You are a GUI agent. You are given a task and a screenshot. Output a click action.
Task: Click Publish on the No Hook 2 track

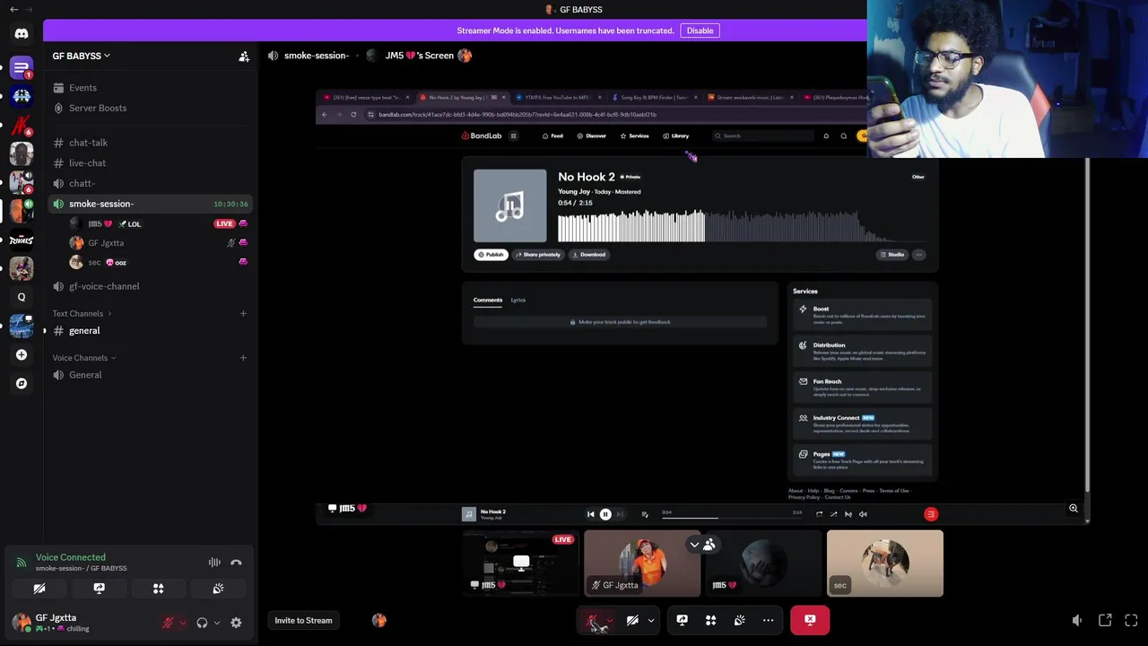click(x=491, y=255)
